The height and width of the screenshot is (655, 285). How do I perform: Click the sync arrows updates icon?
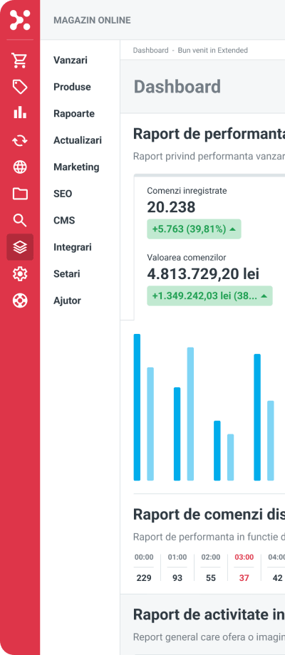(x=20, y=141)
